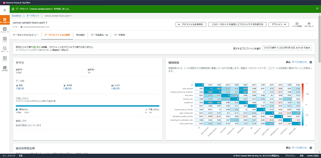The height and width of the screenshot is (158, 321).
Task: Click 言語 language selector in footer
Action: coord(21,156)
